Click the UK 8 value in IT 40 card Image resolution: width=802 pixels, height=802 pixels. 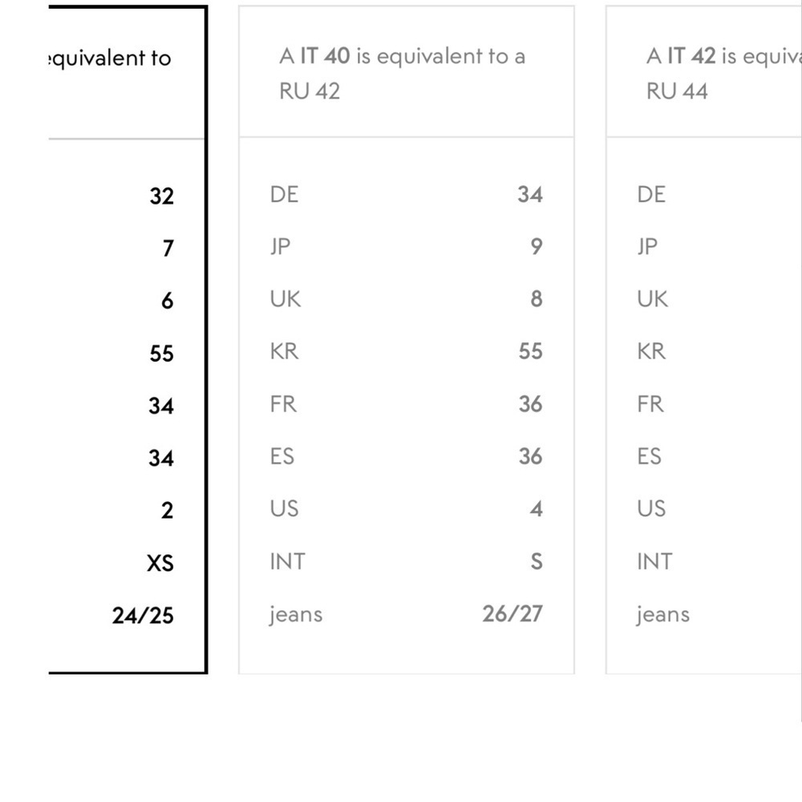pos(536,299)
